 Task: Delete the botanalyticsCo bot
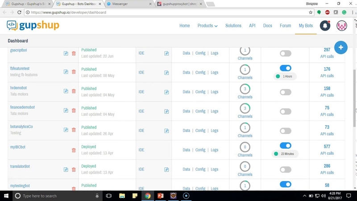[x=74, y=130]
